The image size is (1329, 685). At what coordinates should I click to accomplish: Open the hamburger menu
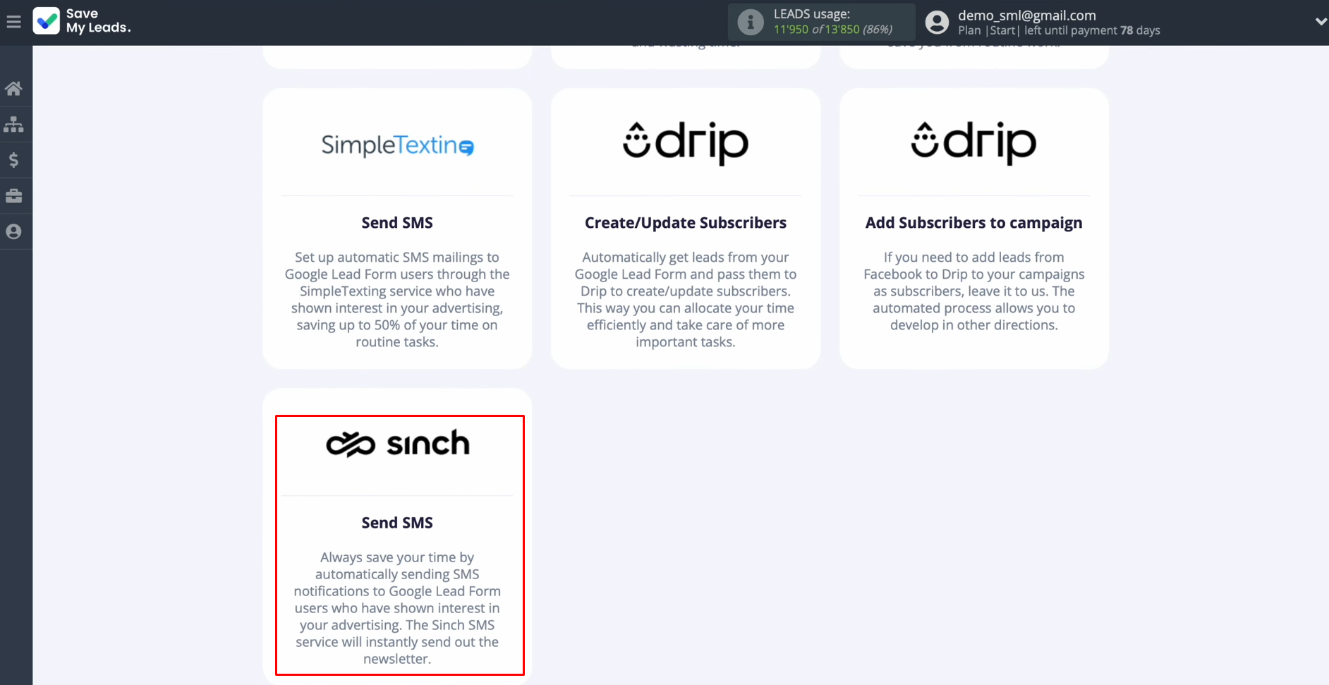(13, 22)
